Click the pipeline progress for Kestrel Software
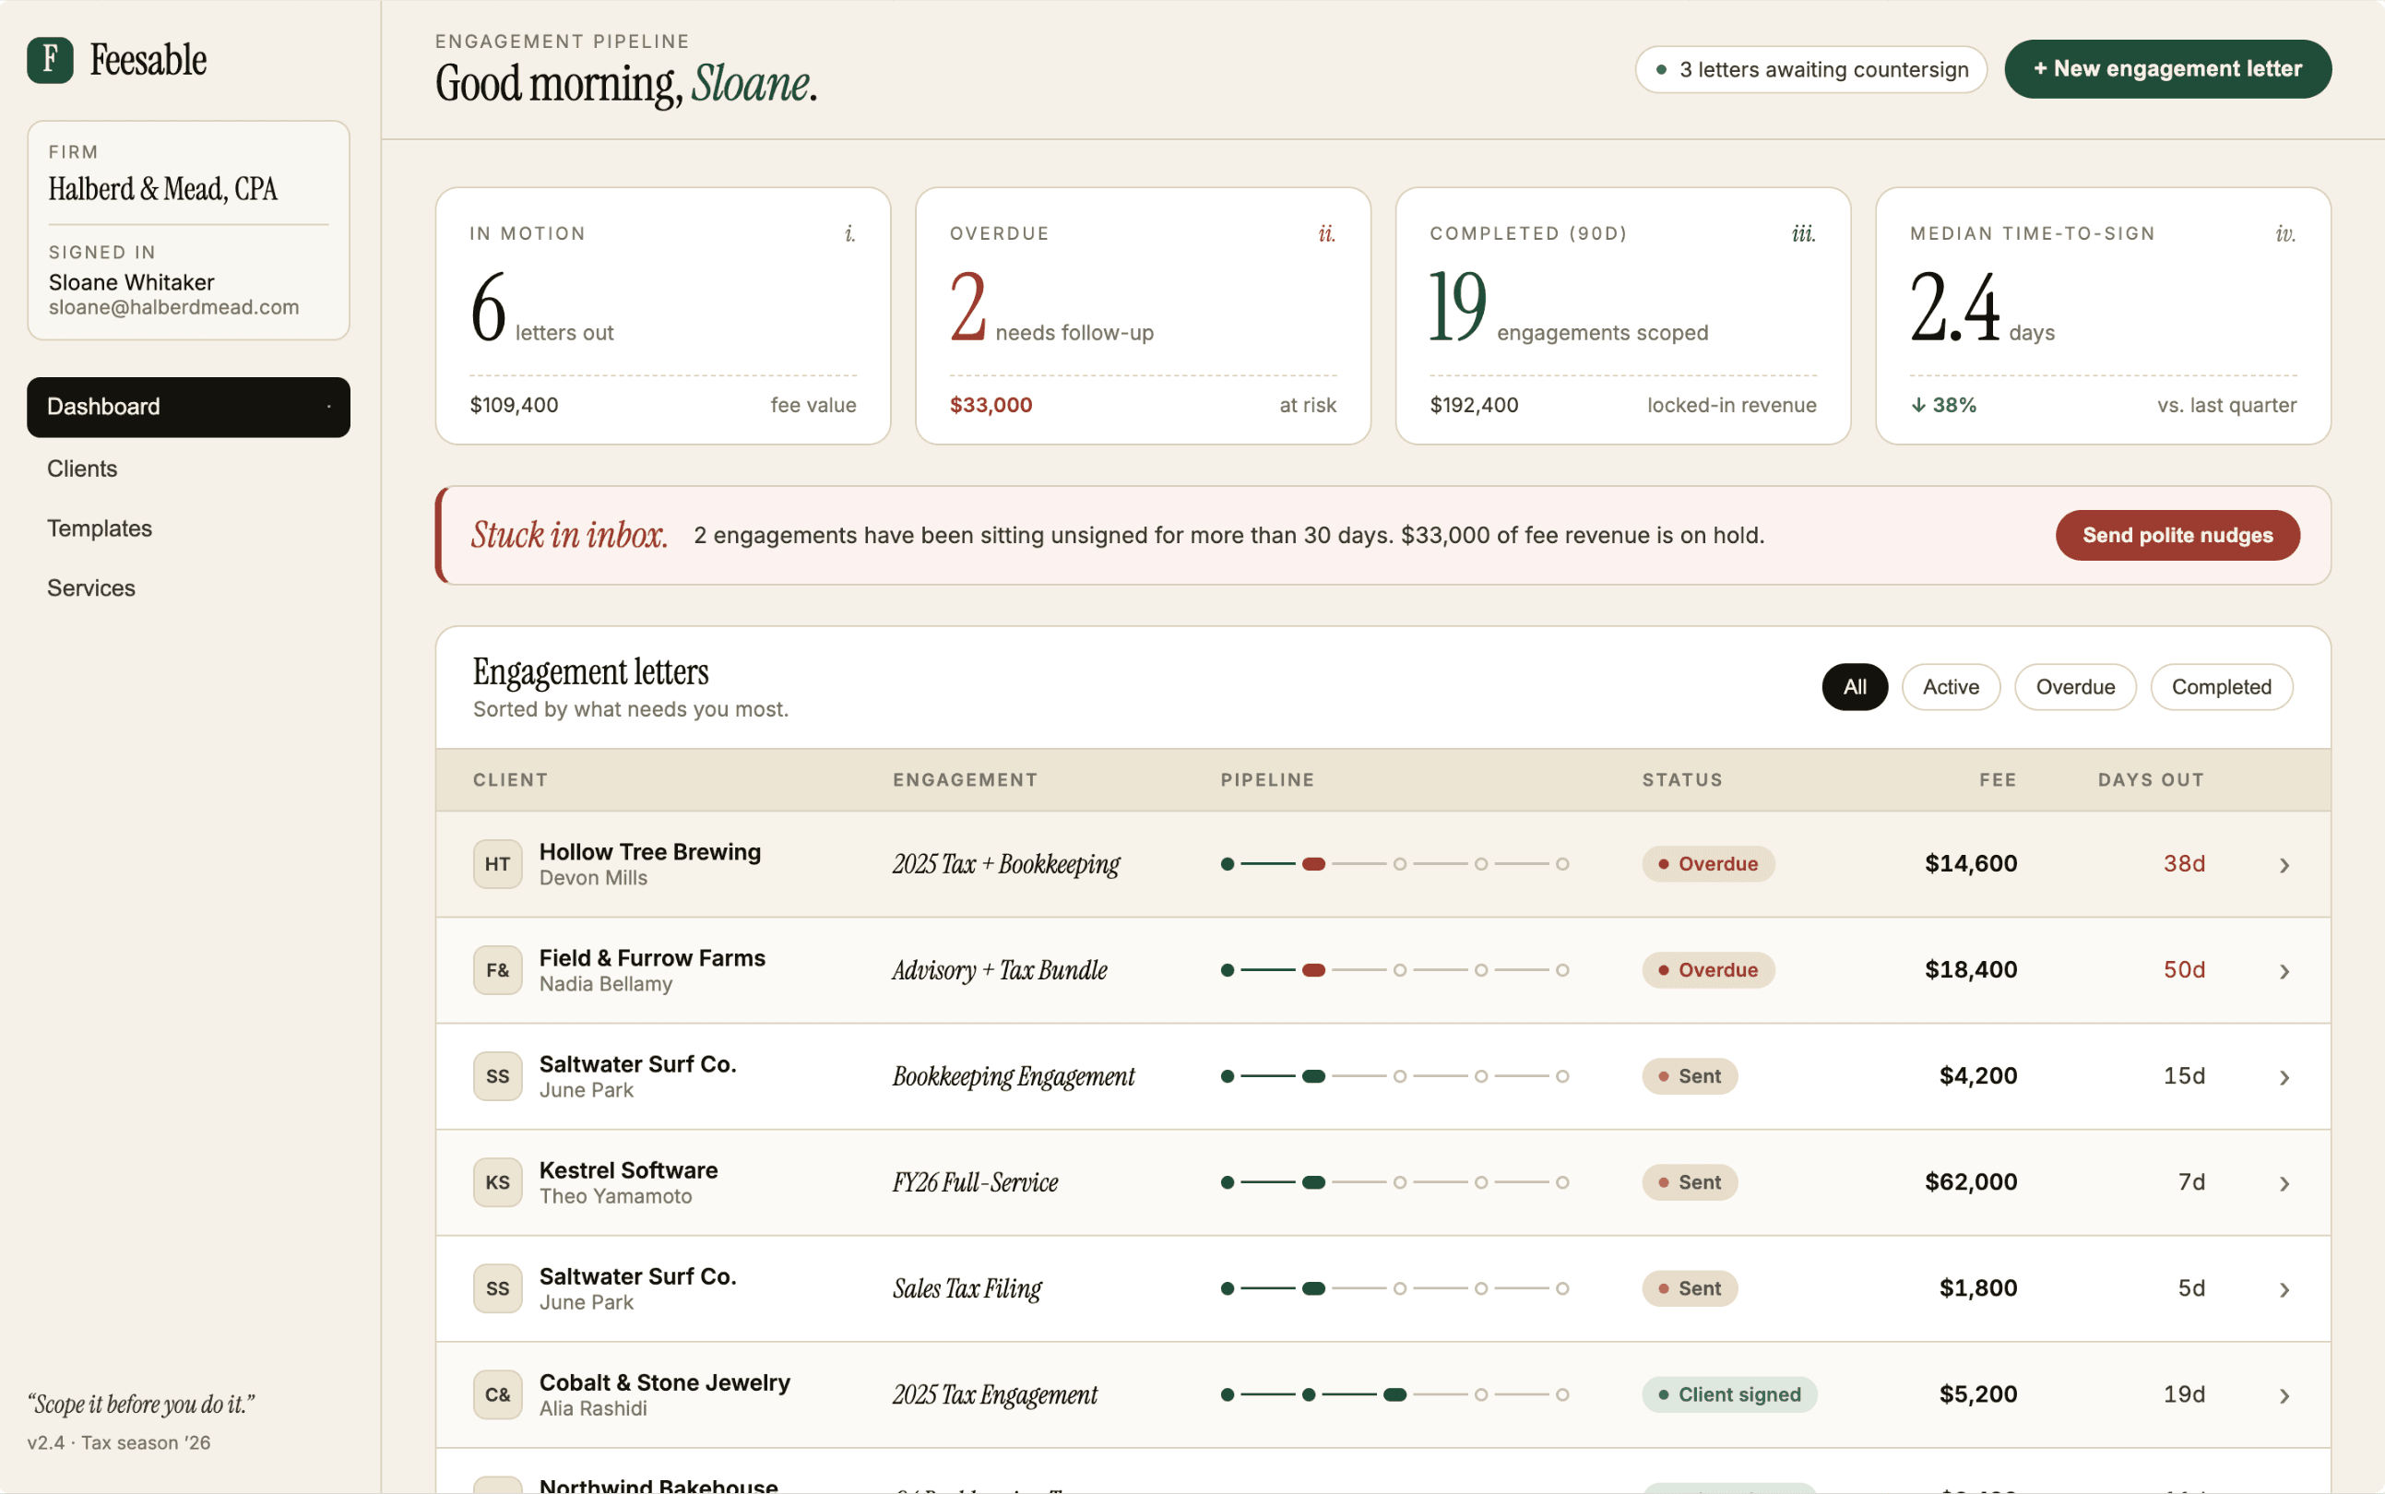This screenshot has height=1494, width=2385. 1395,1182
